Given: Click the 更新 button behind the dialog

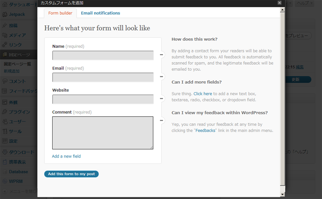Looking at the screenshot, I should 298,80.
